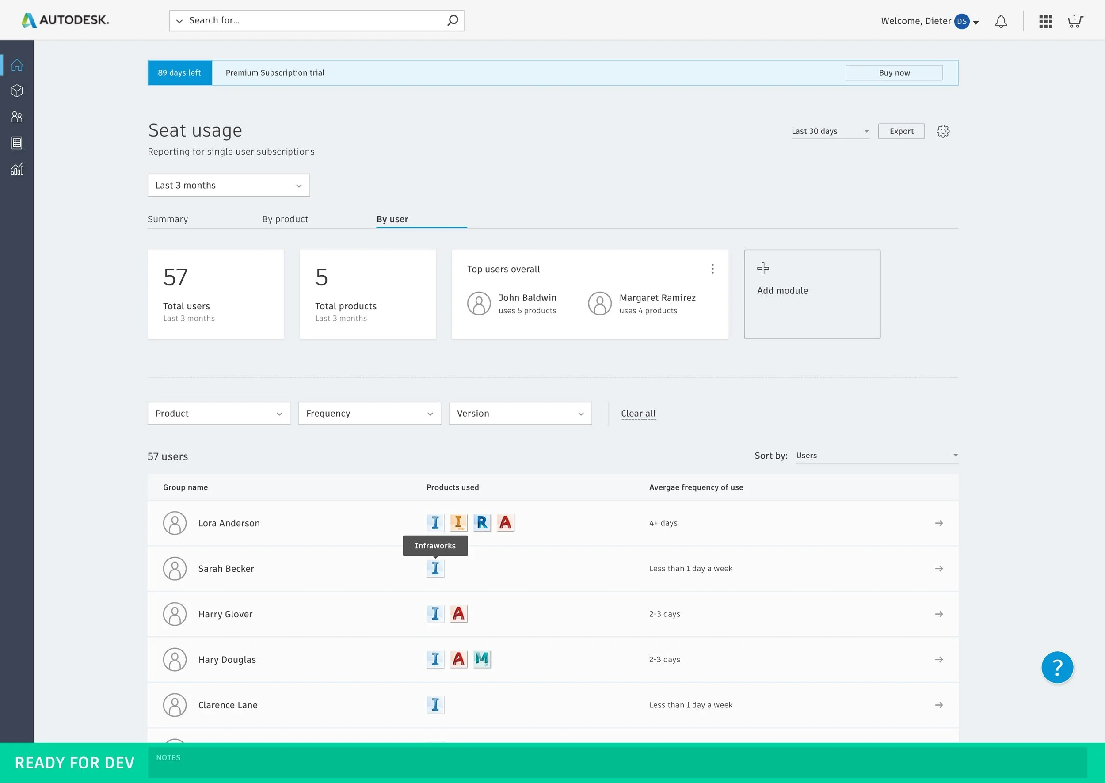Open the users icon in the sidebar

click(x=17, y=117)
